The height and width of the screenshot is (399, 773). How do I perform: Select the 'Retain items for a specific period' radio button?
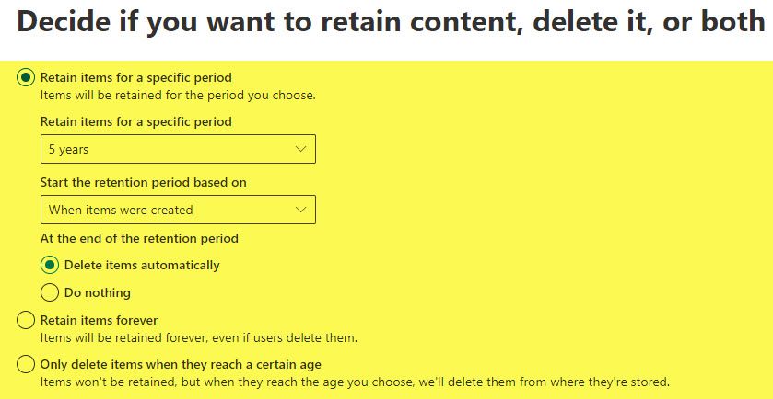point(26,77)
